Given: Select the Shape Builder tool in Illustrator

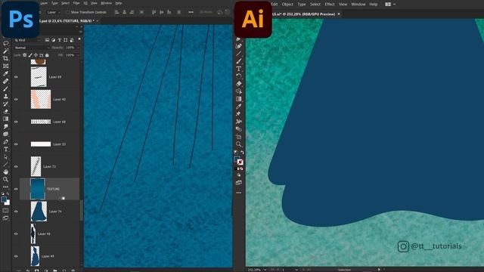Looking at the screenshot, I should (x=239, y=91).
